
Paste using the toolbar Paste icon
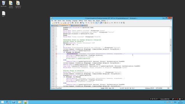pos(73,23)
